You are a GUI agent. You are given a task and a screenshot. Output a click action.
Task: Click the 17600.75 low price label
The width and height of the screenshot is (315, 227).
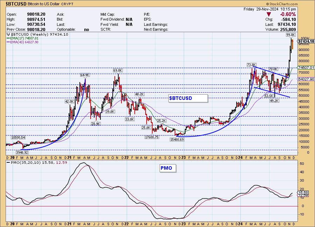click(x=152, y=137)
